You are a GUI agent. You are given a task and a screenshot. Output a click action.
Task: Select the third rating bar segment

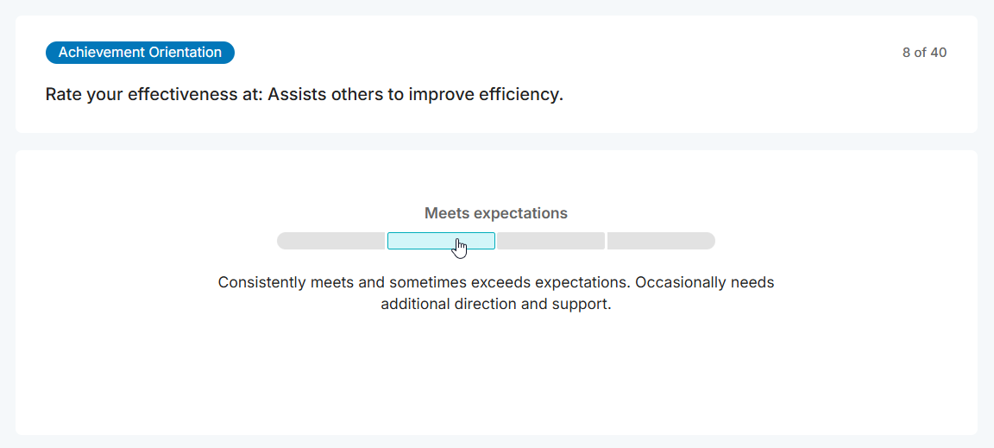coord(550,241)
